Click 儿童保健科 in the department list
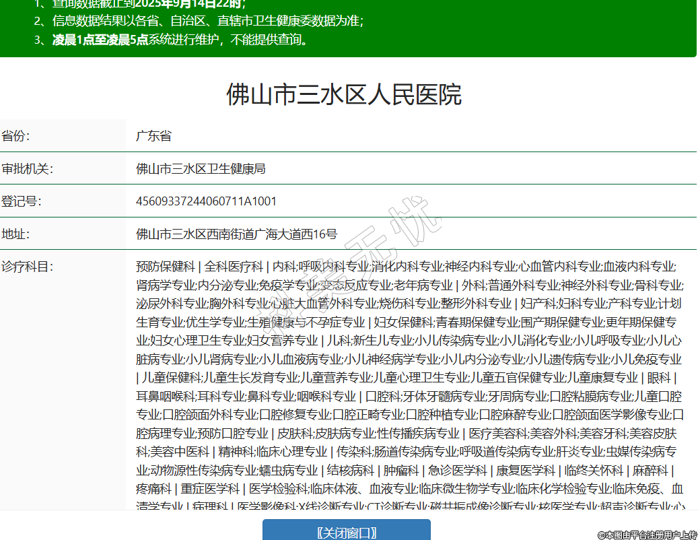This screenshot has height=540, width=698. [173, 377]
